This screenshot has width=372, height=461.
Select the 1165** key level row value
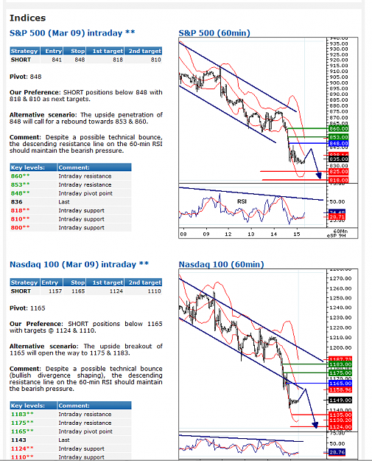(22, 431)
